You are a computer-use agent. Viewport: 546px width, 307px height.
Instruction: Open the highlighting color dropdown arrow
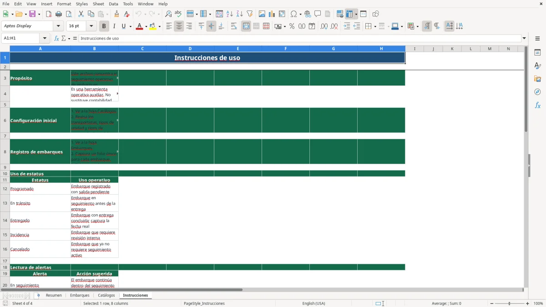click(x=160, y=26)
